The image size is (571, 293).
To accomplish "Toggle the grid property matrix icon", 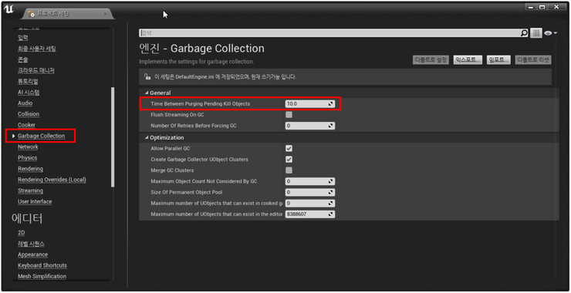I will [x=536, y=33].
